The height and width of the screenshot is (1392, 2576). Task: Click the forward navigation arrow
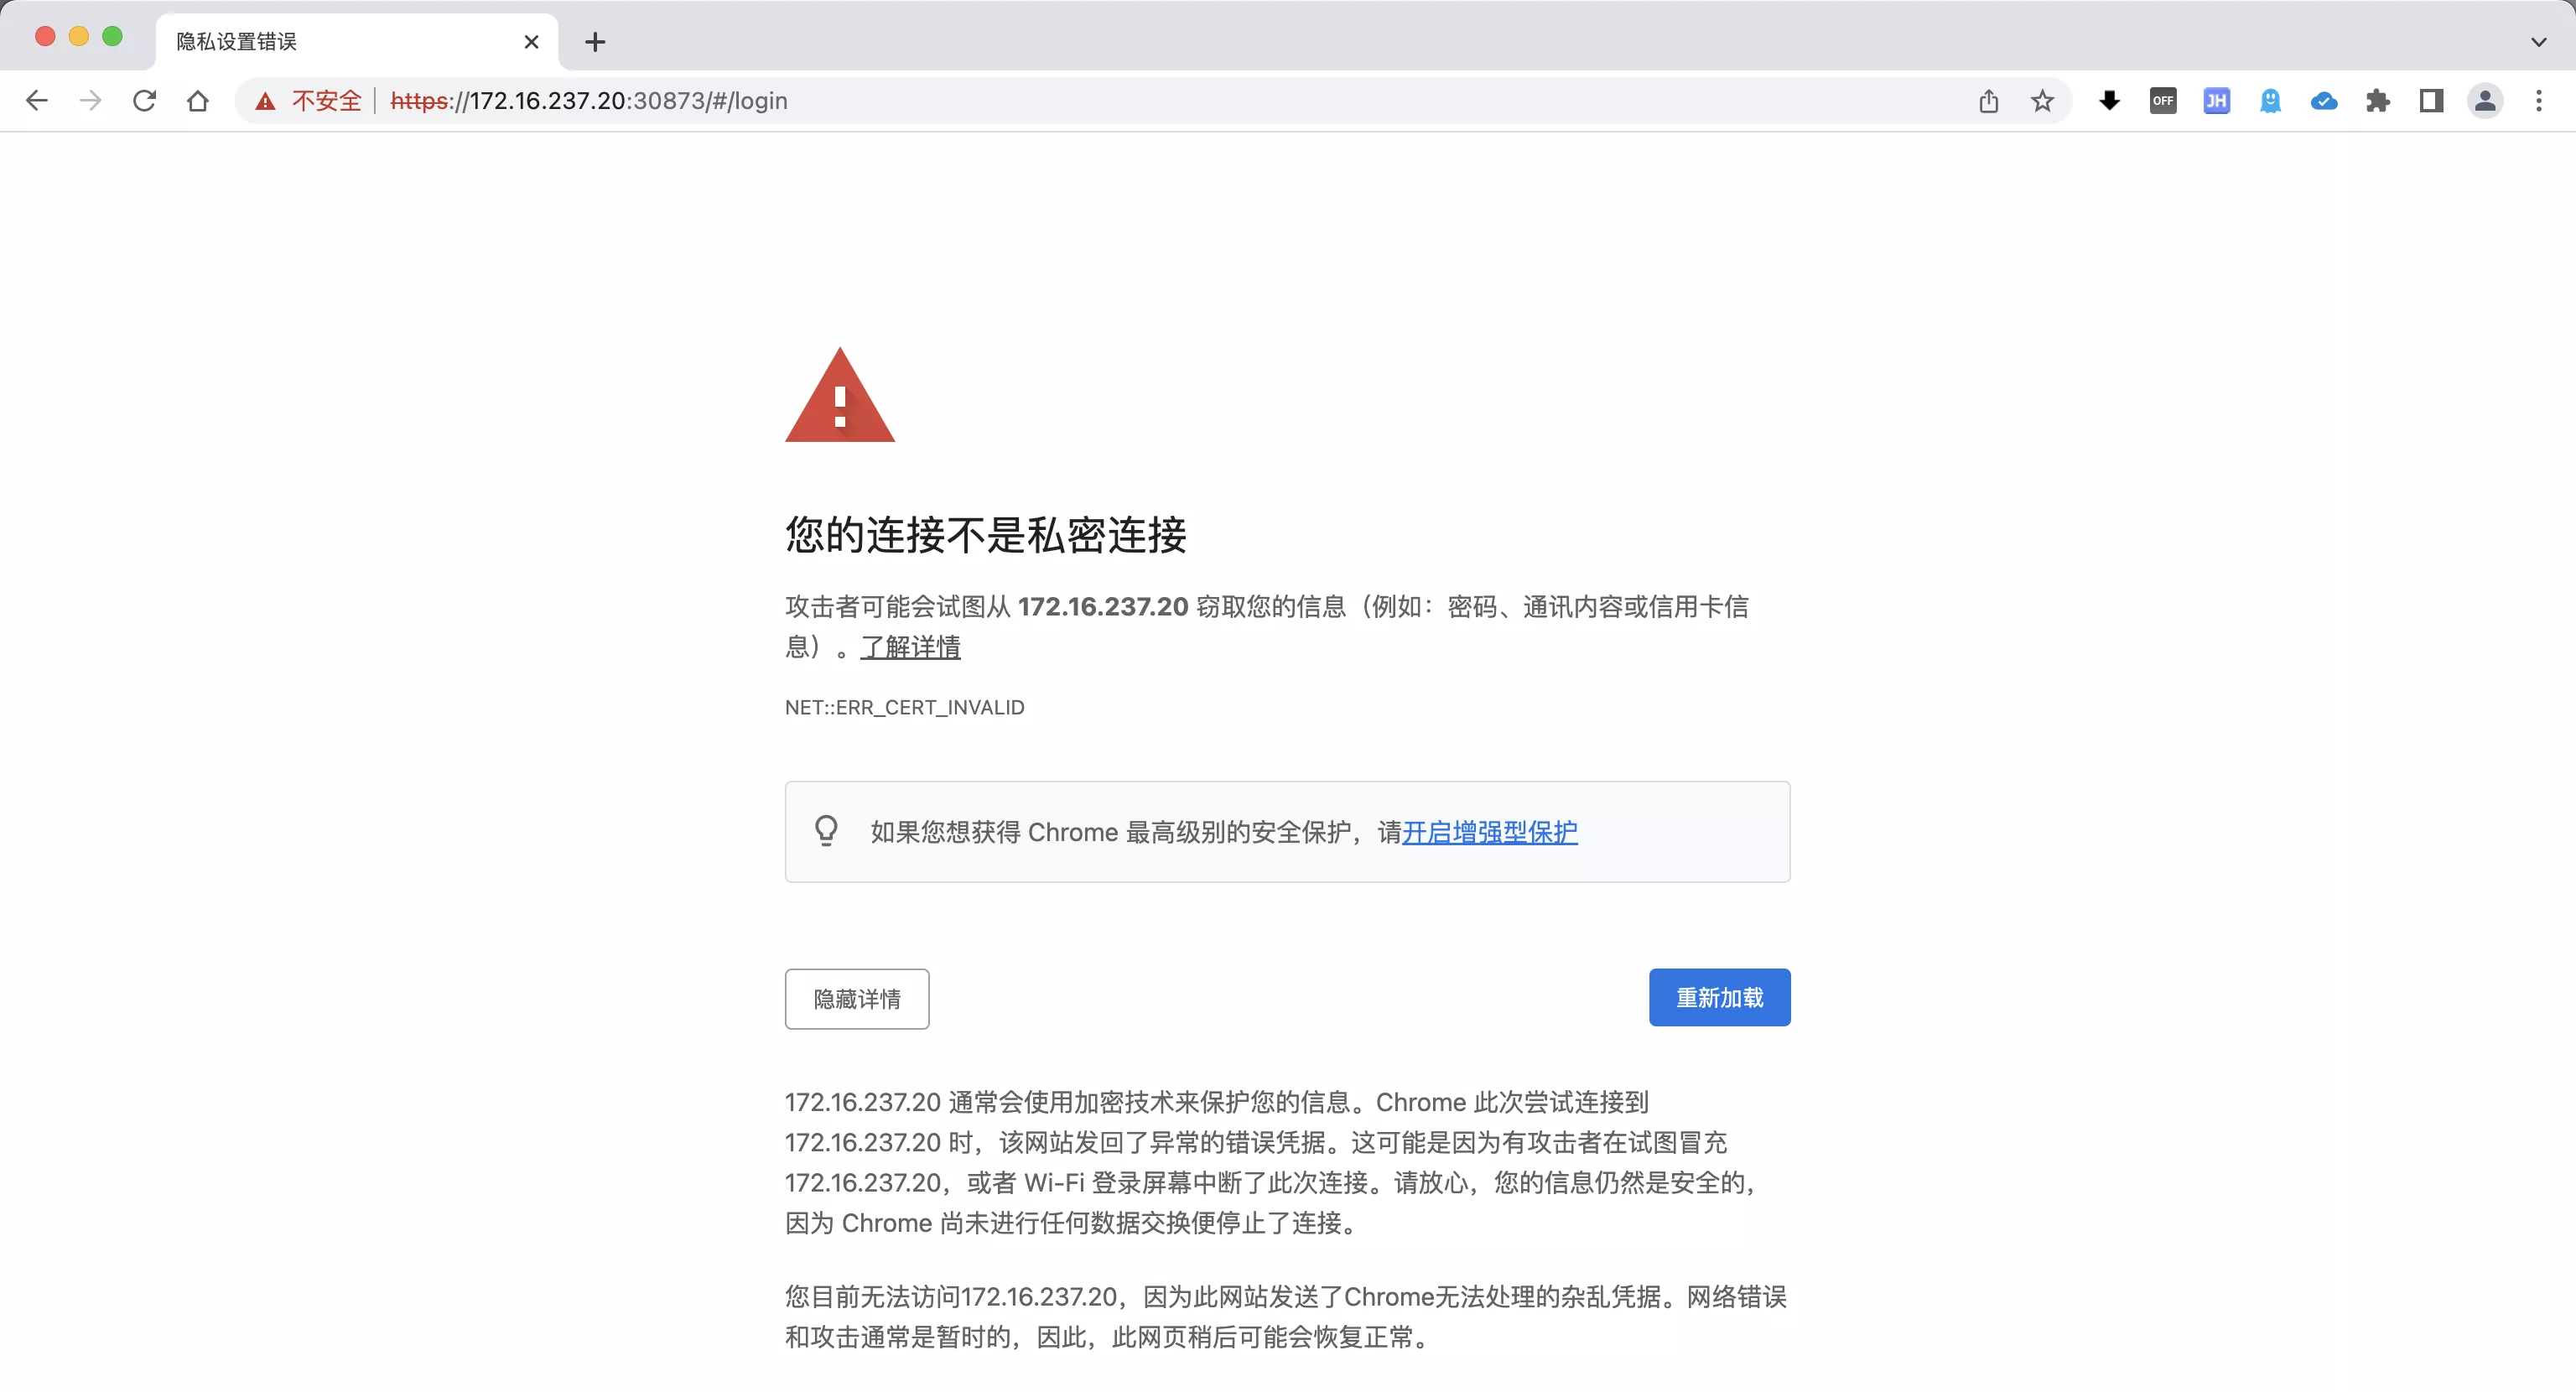coord(90,101)
